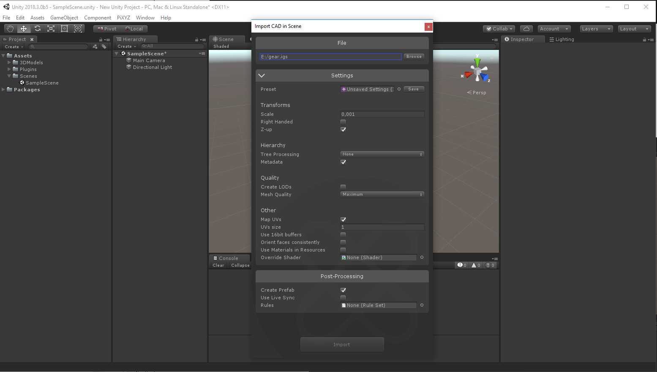657x372 pixels.
Task: Open the Component menu
Action: [x=98, y=18]
